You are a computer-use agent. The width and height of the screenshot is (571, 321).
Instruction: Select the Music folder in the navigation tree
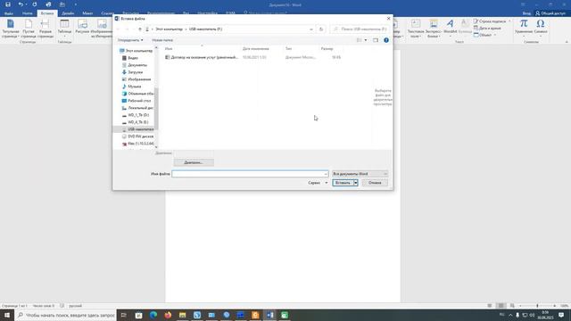click(x=131, y=86)
